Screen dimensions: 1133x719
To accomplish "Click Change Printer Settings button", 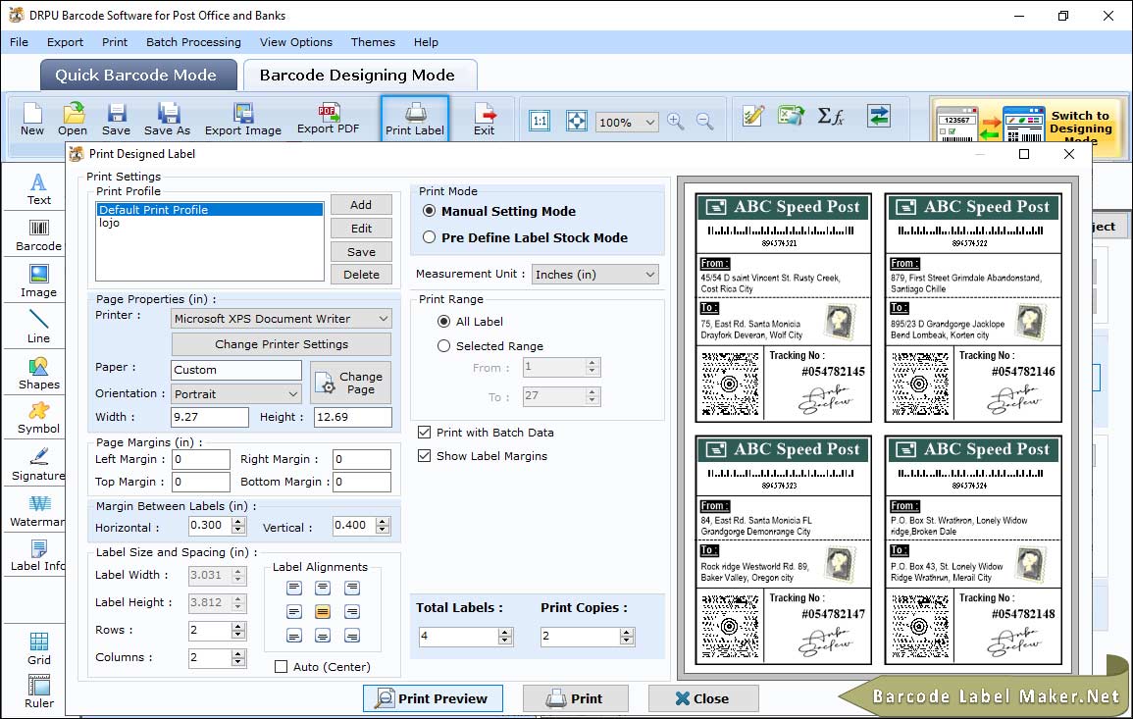I will click(x=282, y=344).
